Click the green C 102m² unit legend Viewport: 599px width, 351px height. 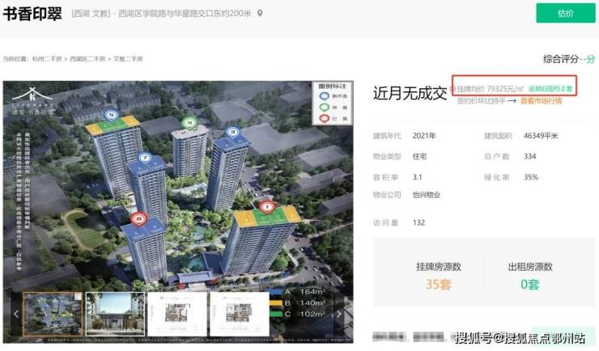click(x=299, y=314)
